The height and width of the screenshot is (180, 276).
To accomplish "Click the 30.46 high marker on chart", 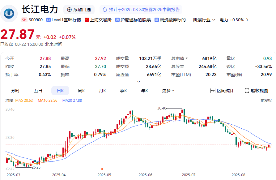I will point(162,108).
